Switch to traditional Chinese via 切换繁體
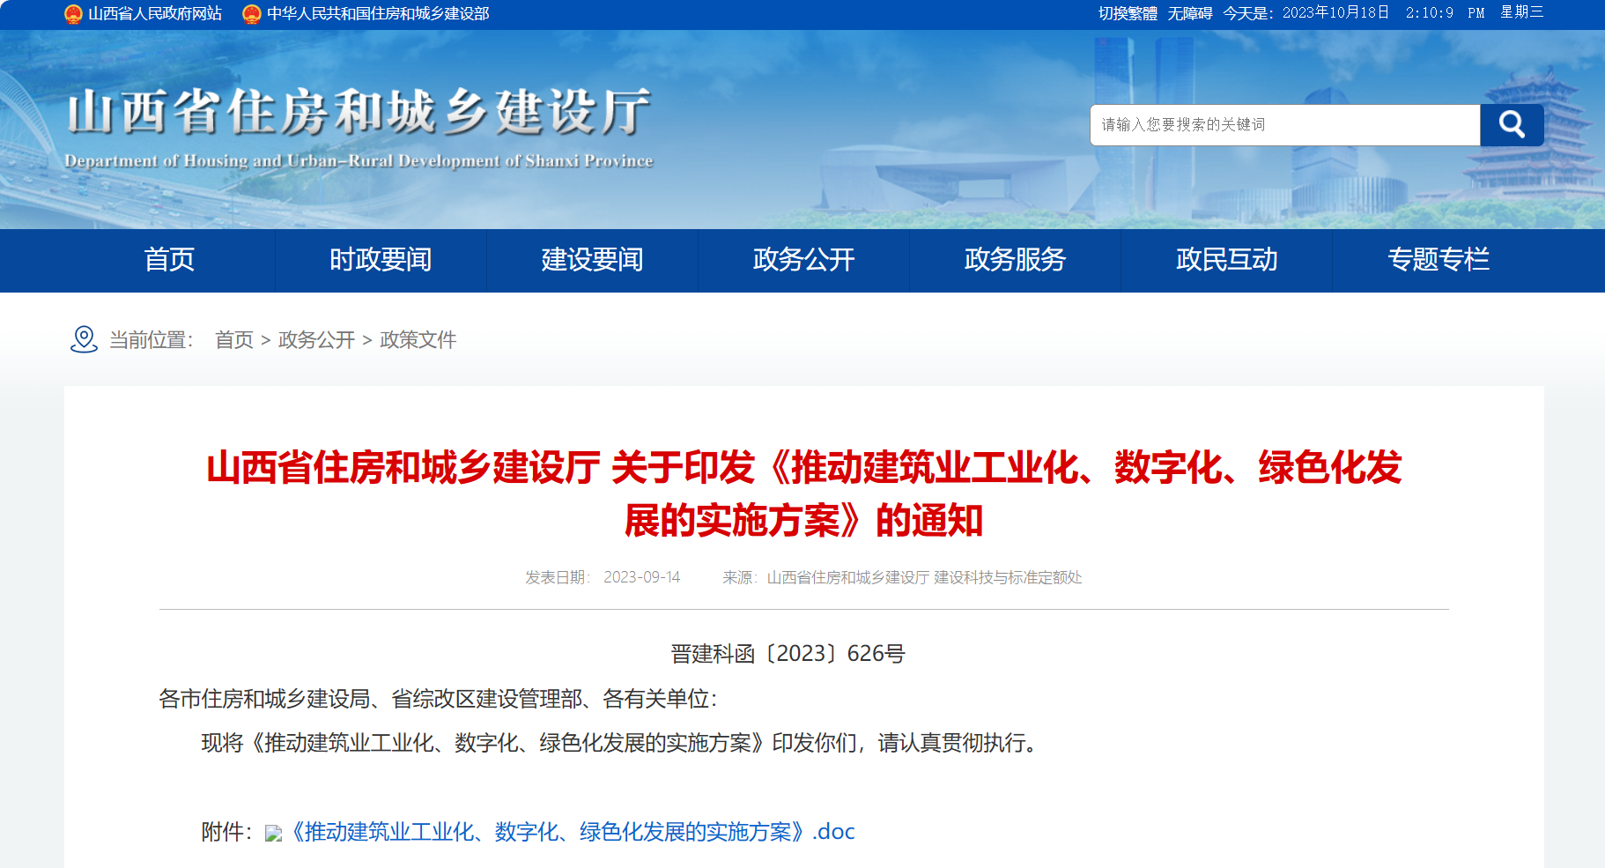Image resolution: width=1605 pixels, height=868 pixels. pos(1128,13)
